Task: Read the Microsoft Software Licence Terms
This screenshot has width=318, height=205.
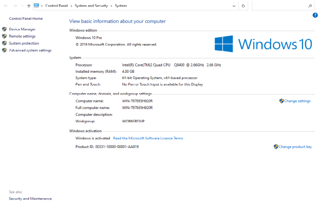Action: coord(148,138)
